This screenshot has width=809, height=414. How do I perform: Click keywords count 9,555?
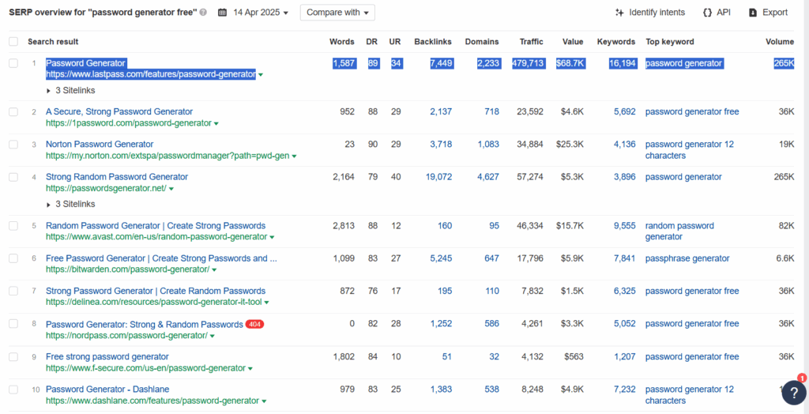pos(624,226)
